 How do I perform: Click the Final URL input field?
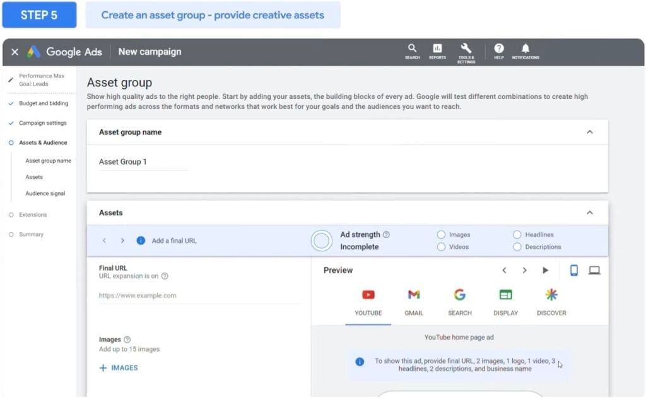point(199,295)
